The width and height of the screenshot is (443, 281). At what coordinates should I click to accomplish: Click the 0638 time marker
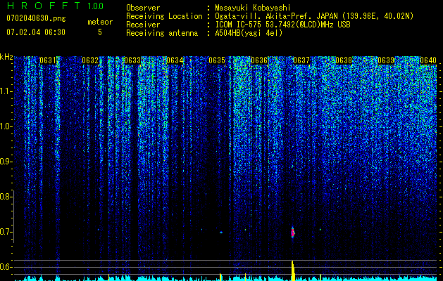344,60
